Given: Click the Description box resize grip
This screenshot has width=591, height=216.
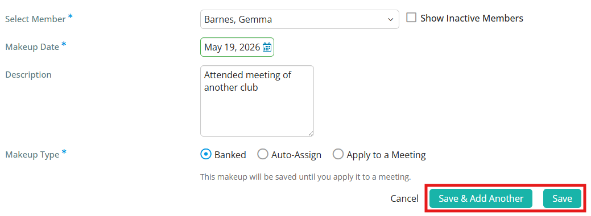Looking at the screenshot, I should (311, 133).
